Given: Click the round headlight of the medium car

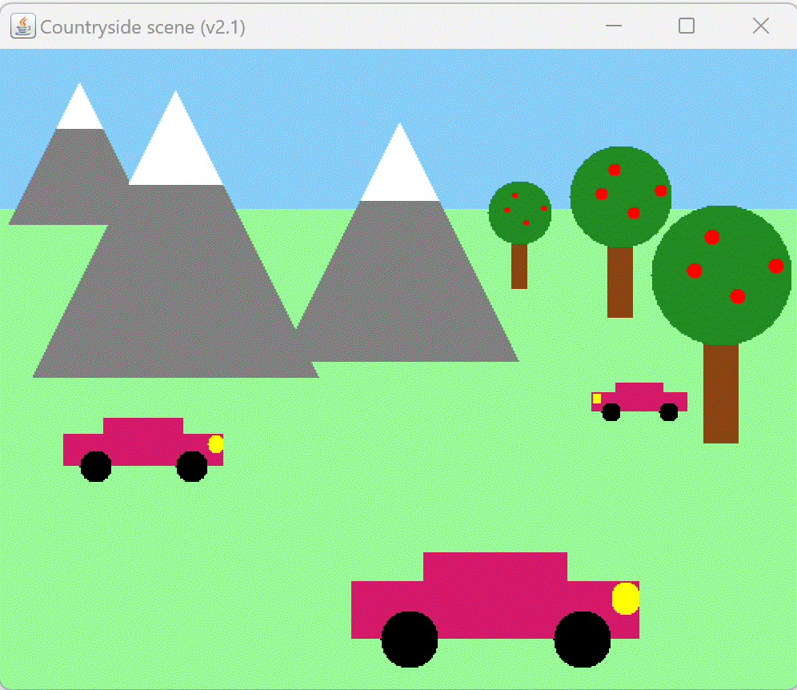Looking at the screenshot, I should [x=215, y=444].
